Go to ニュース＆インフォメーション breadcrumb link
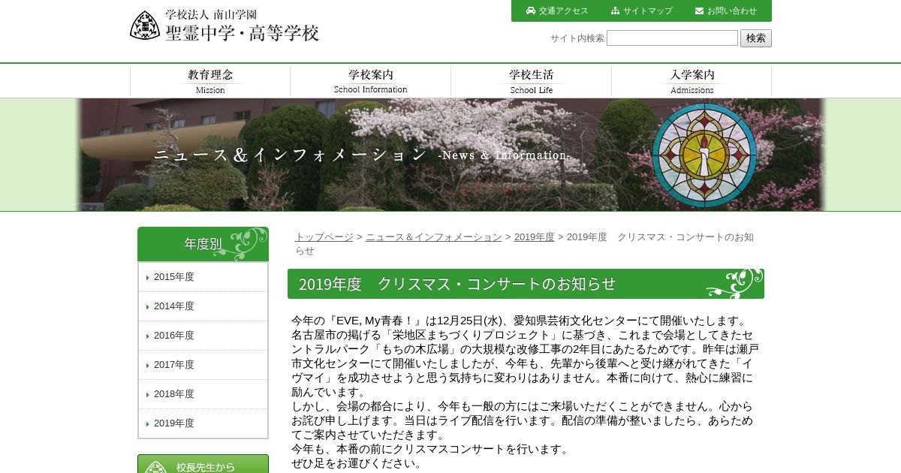This screenshot has width=901, height=473. pos(434,237)
